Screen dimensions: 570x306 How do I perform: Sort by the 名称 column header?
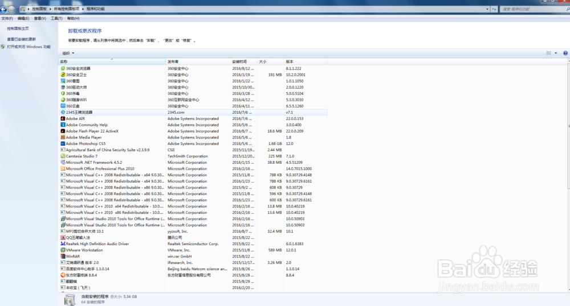[x=112, y=61]
